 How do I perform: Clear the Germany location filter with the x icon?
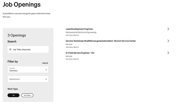46,70
